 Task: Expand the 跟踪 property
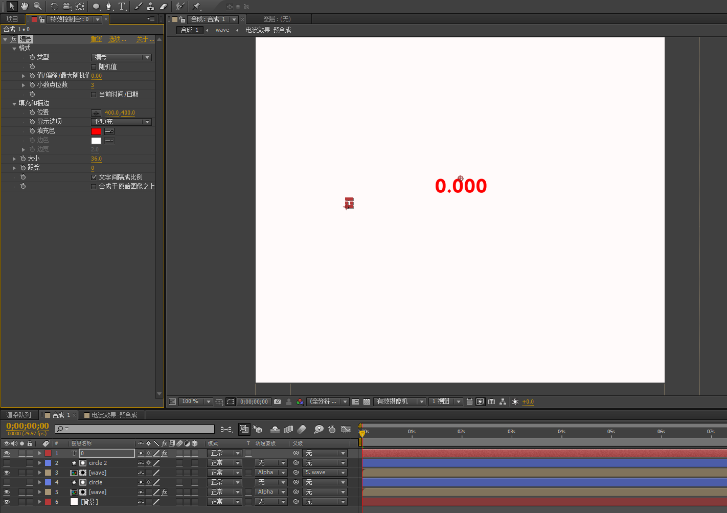14,168
